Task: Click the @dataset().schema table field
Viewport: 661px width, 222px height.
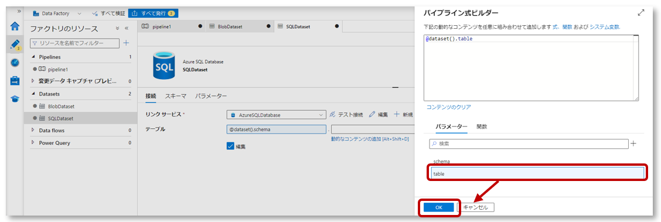Action: [x=276, y=129]
